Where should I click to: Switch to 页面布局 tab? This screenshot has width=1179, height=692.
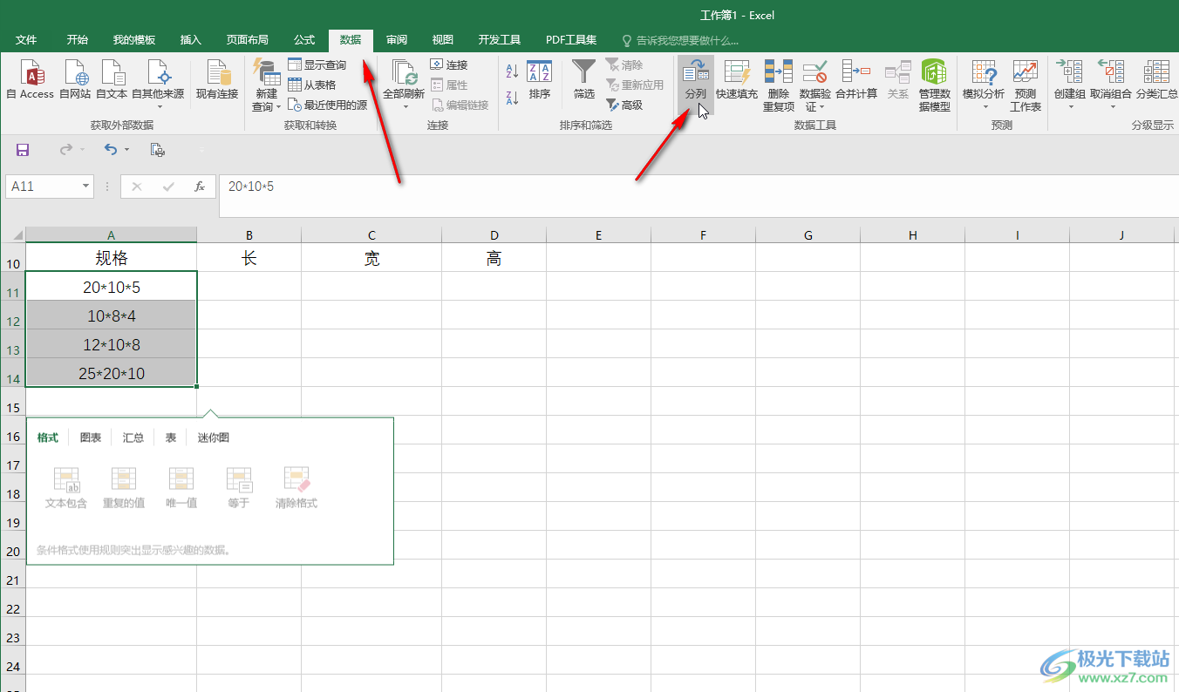[248, 40]
